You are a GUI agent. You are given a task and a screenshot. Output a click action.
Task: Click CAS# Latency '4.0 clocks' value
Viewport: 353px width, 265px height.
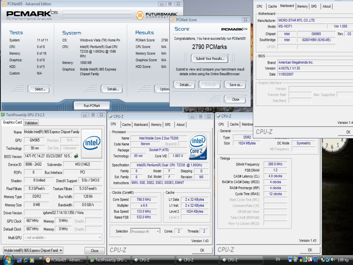tap(275, 176)
